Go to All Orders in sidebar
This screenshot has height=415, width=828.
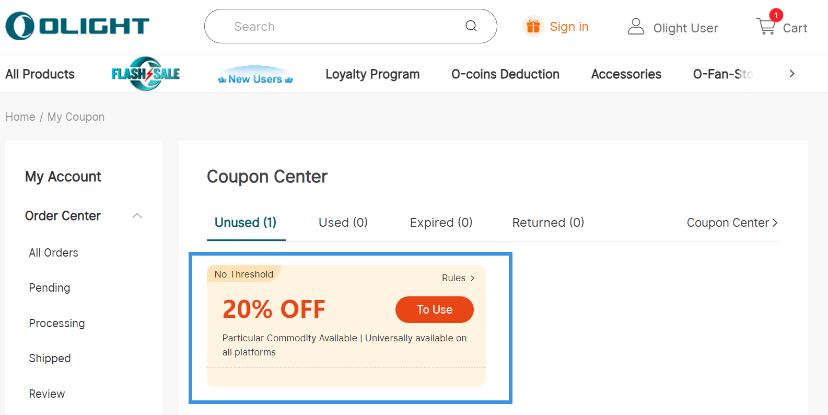(53, 253)
